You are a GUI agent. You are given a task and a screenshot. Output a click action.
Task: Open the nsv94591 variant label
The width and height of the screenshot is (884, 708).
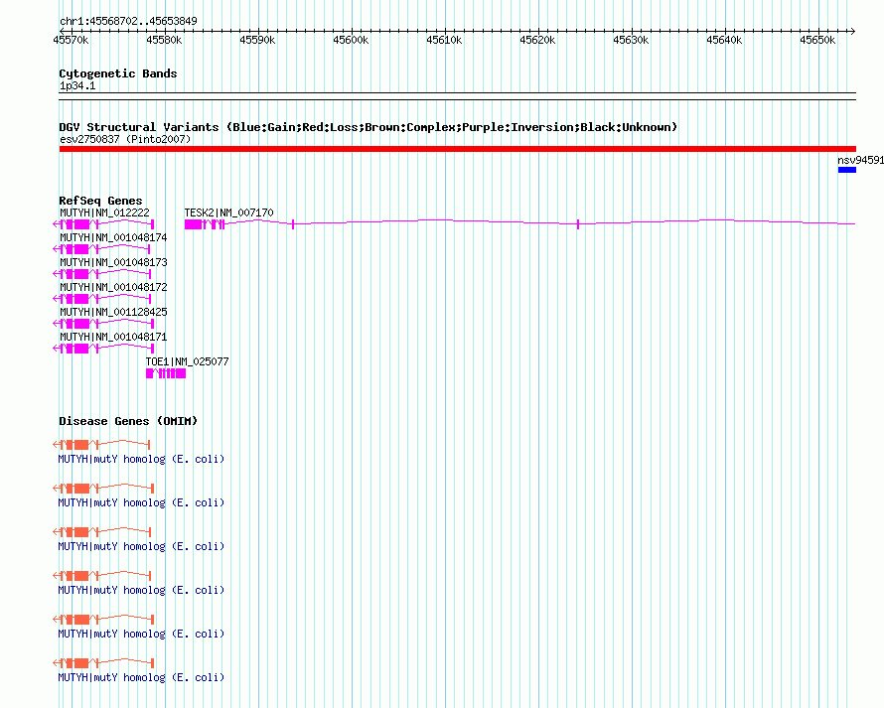click(x=860, y=160)
